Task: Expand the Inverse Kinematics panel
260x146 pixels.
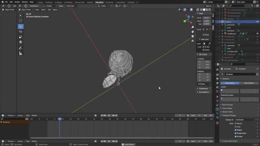Action: (230, 141)
